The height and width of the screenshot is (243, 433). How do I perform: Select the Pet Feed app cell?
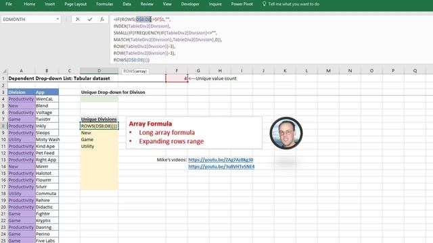point(47,153)
